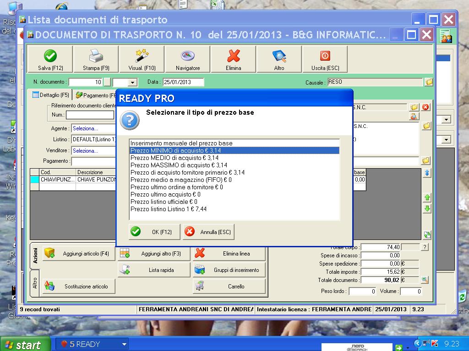Image resolution: width=469 pixels, height=351 pixels.
Task: Select Prezzo medio a magazzino (FIFO)
Action: click(x=234, y=180)
